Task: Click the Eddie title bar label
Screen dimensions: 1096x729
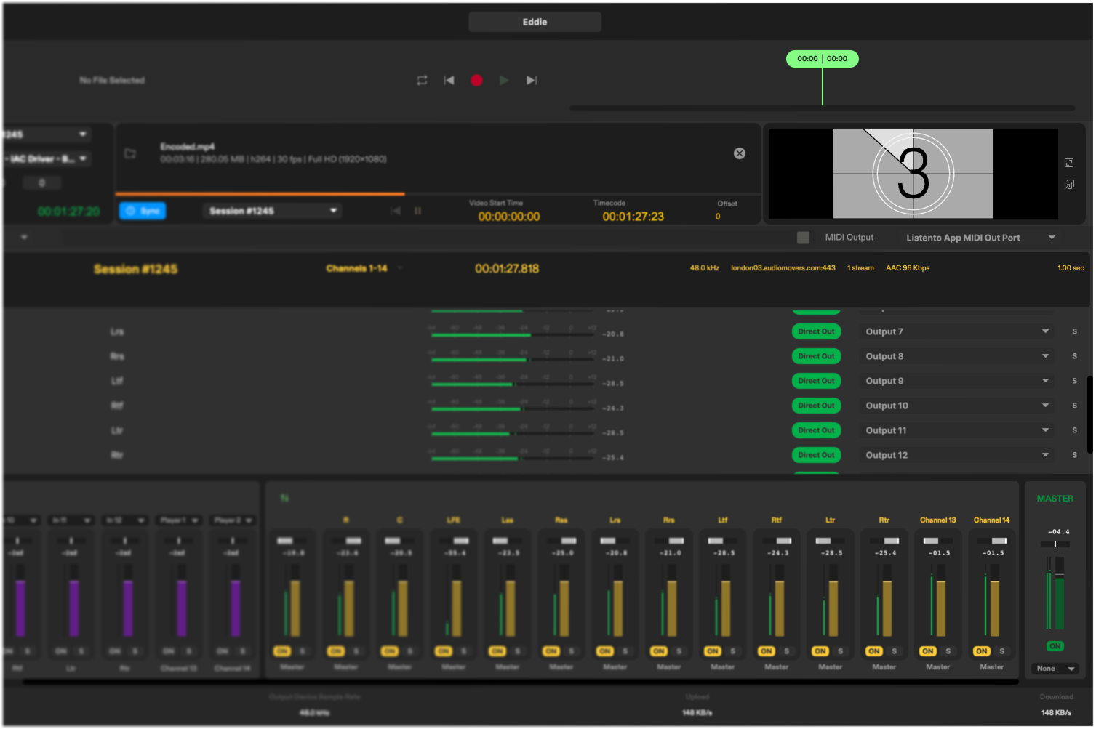Action: coord(535,22)
